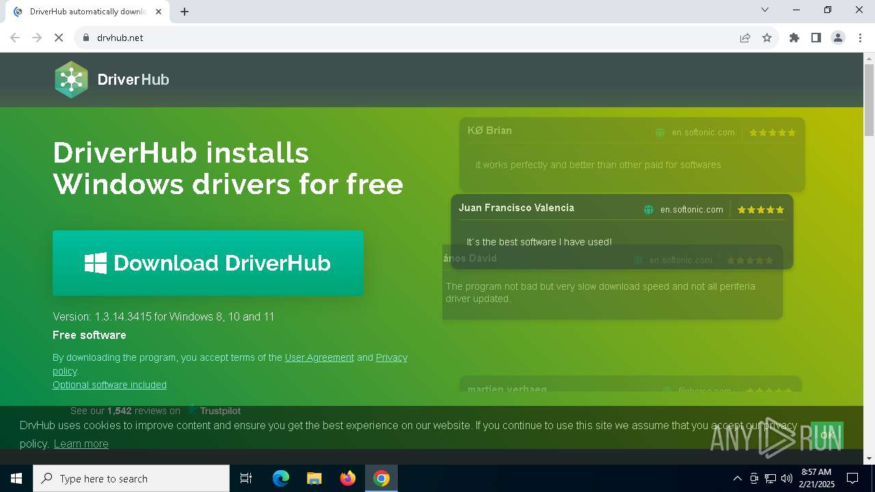Go forward in browser history

[37, 38]
